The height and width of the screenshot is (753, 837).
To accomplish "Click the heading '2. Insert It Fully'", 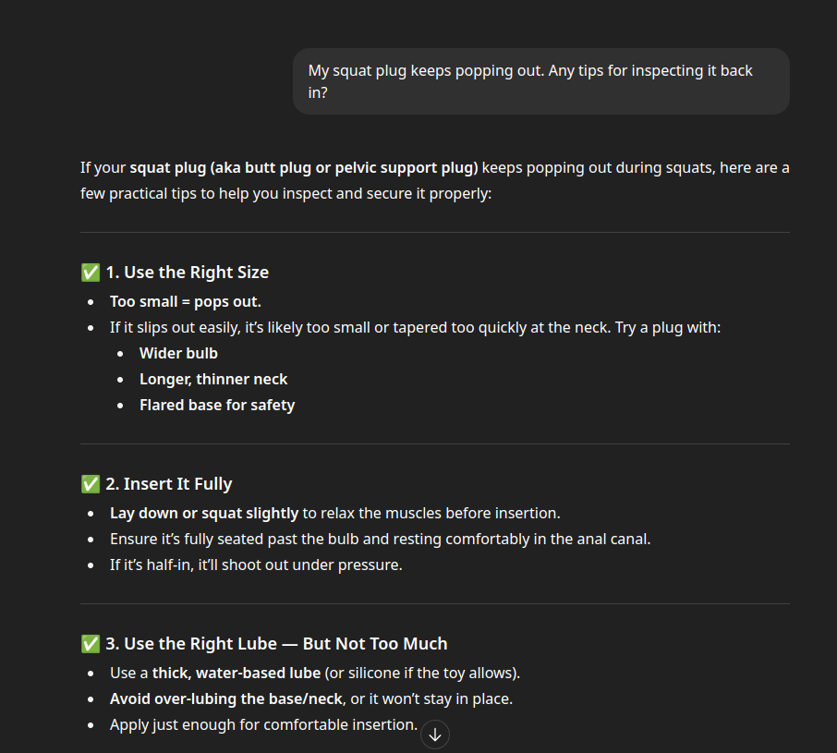I will [169, 484].
